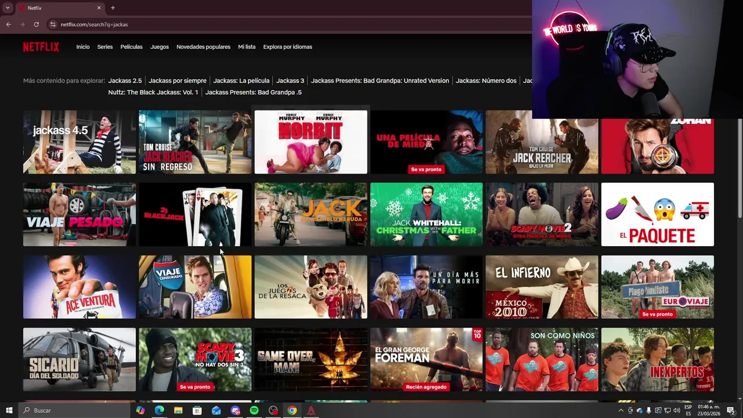This screenshot has height=418, width=743.
Task: Open the El Paquete thumbnail
Action: pos(658,215)
